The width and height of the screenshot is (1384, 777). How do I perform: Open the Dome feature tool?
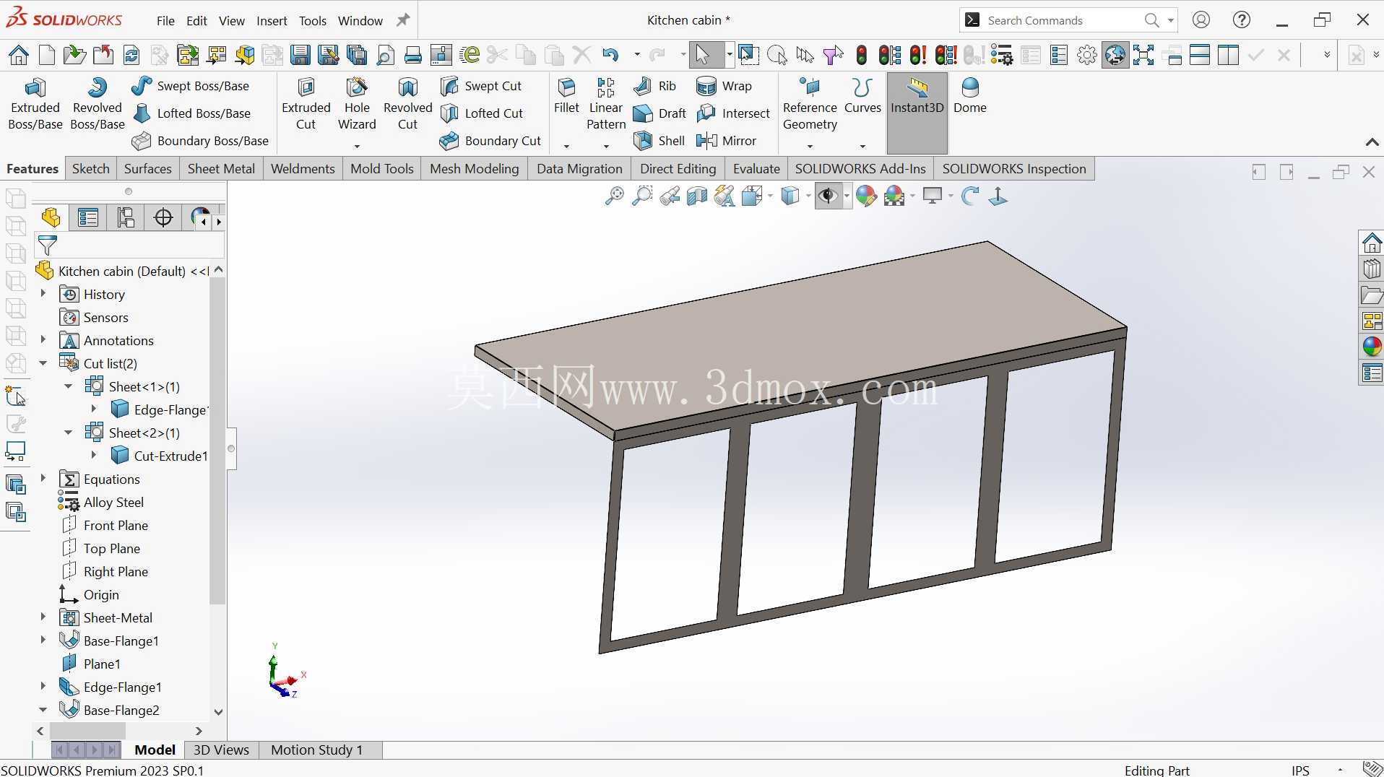click(969, 96)
